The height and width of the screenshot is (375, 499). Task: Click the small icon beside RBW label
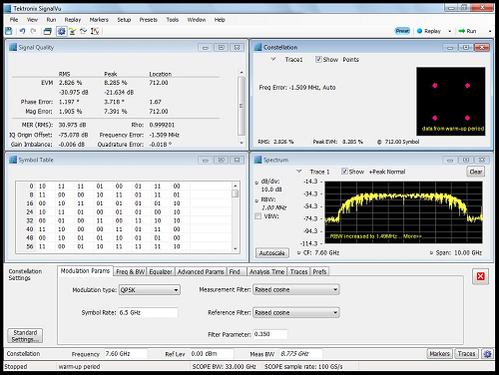256,200
